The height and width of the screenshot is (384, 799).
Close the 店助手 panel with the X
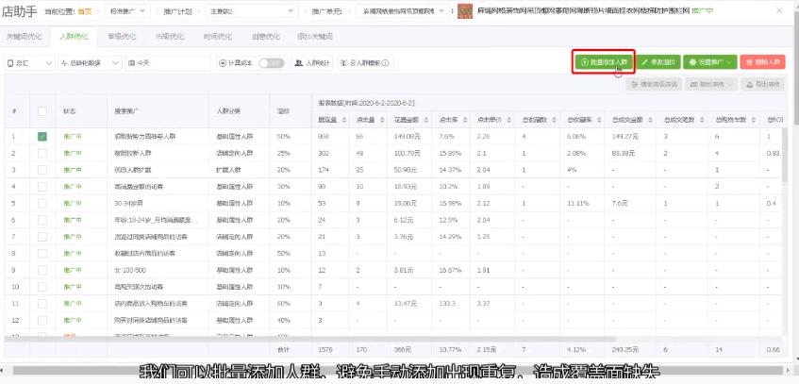[779, 10]
